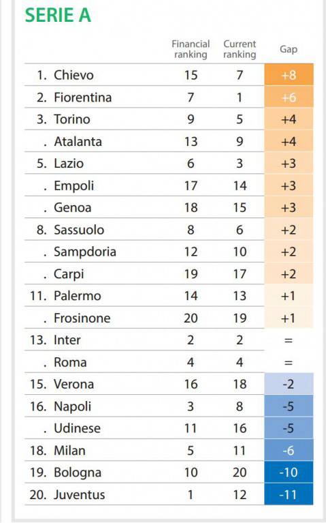The image size is (326, 523).
Task: Select the Financial ranking column header
Action: coord(191,49)
